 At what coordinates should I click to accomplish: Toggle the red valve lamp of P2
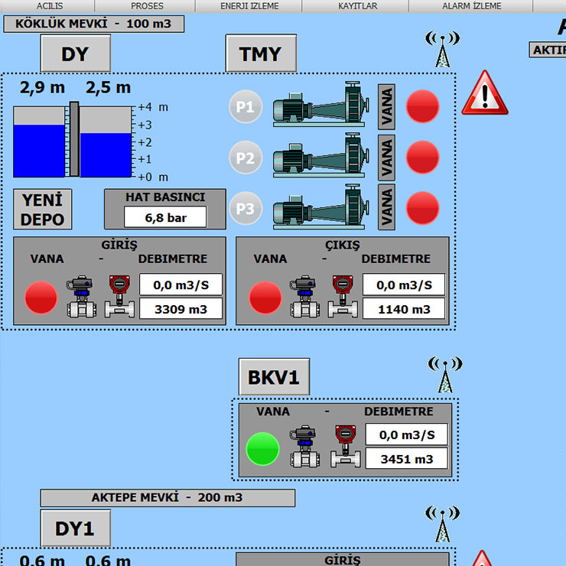422,158
